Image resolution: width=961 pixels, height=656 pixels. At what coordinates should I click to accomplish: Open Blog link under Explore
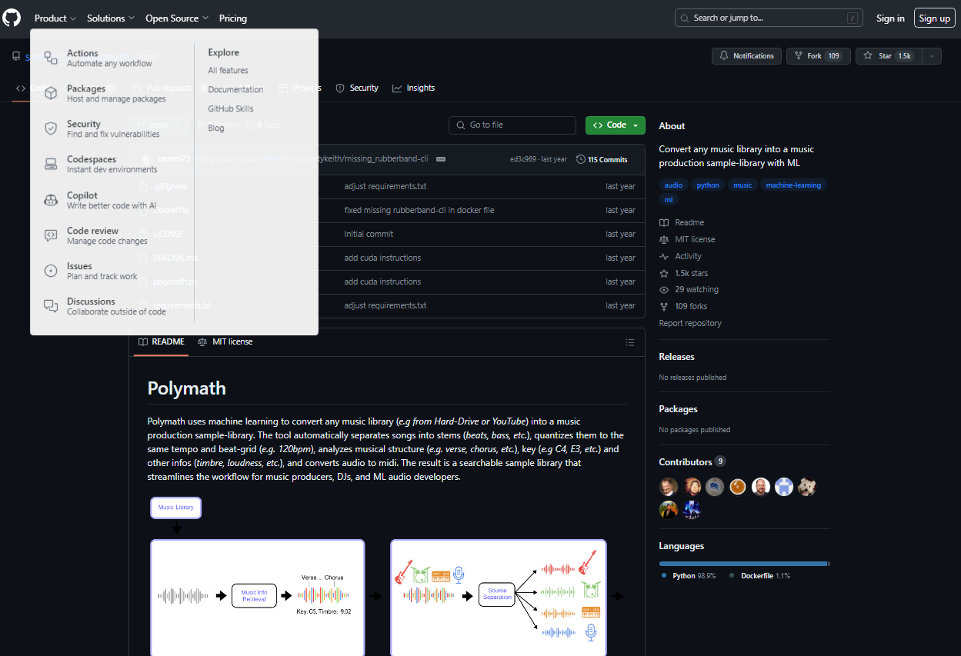(x=216, y=128)
